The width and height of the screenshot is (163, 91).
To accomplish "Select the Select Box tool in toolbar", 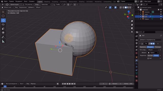I will coord(3,12).
